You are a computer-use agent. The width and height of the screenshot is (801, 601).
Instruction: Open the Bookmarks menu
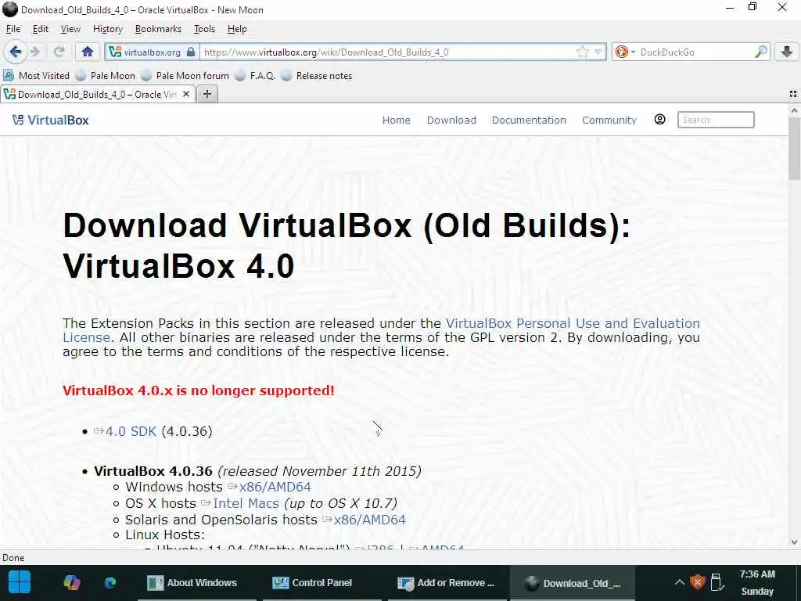158,29
